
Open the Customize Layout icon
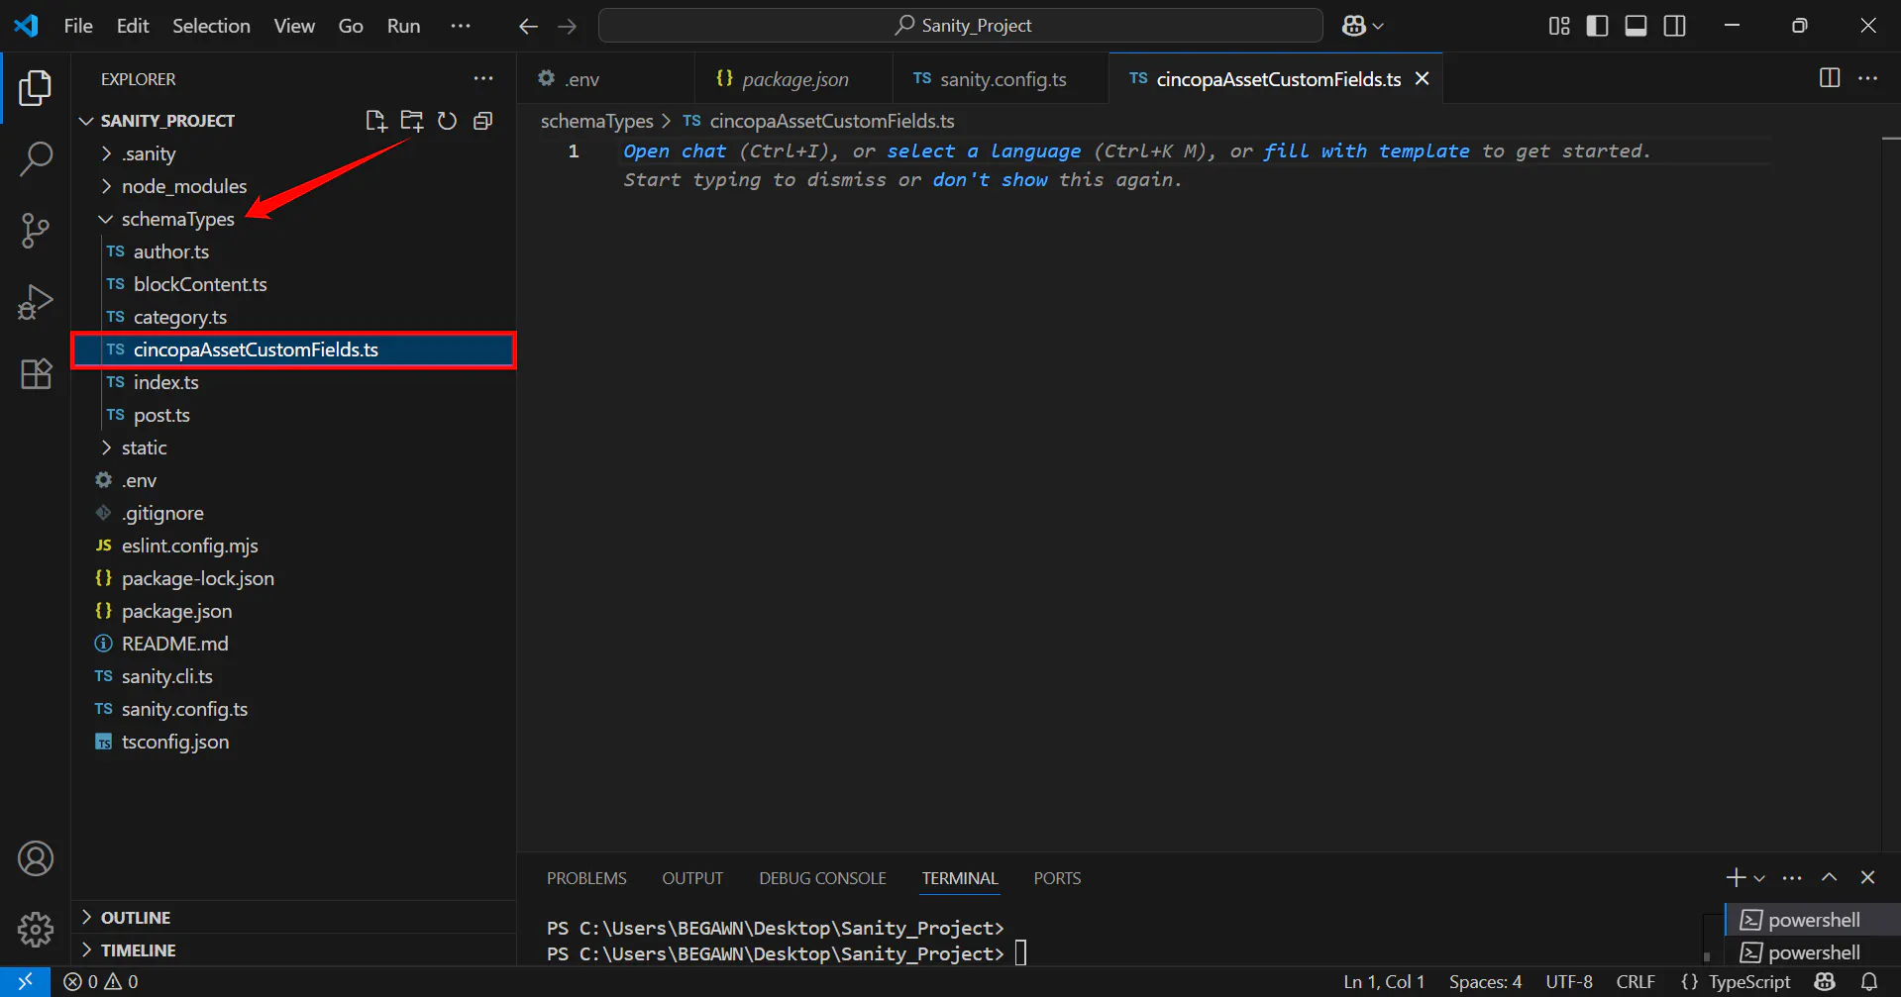coord(1559,26)
